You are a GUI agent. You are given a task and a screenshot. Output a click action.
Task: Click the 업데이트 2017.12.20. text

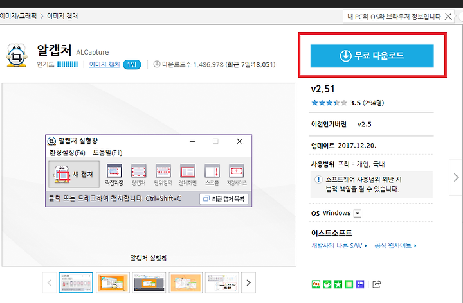[343, 146]
